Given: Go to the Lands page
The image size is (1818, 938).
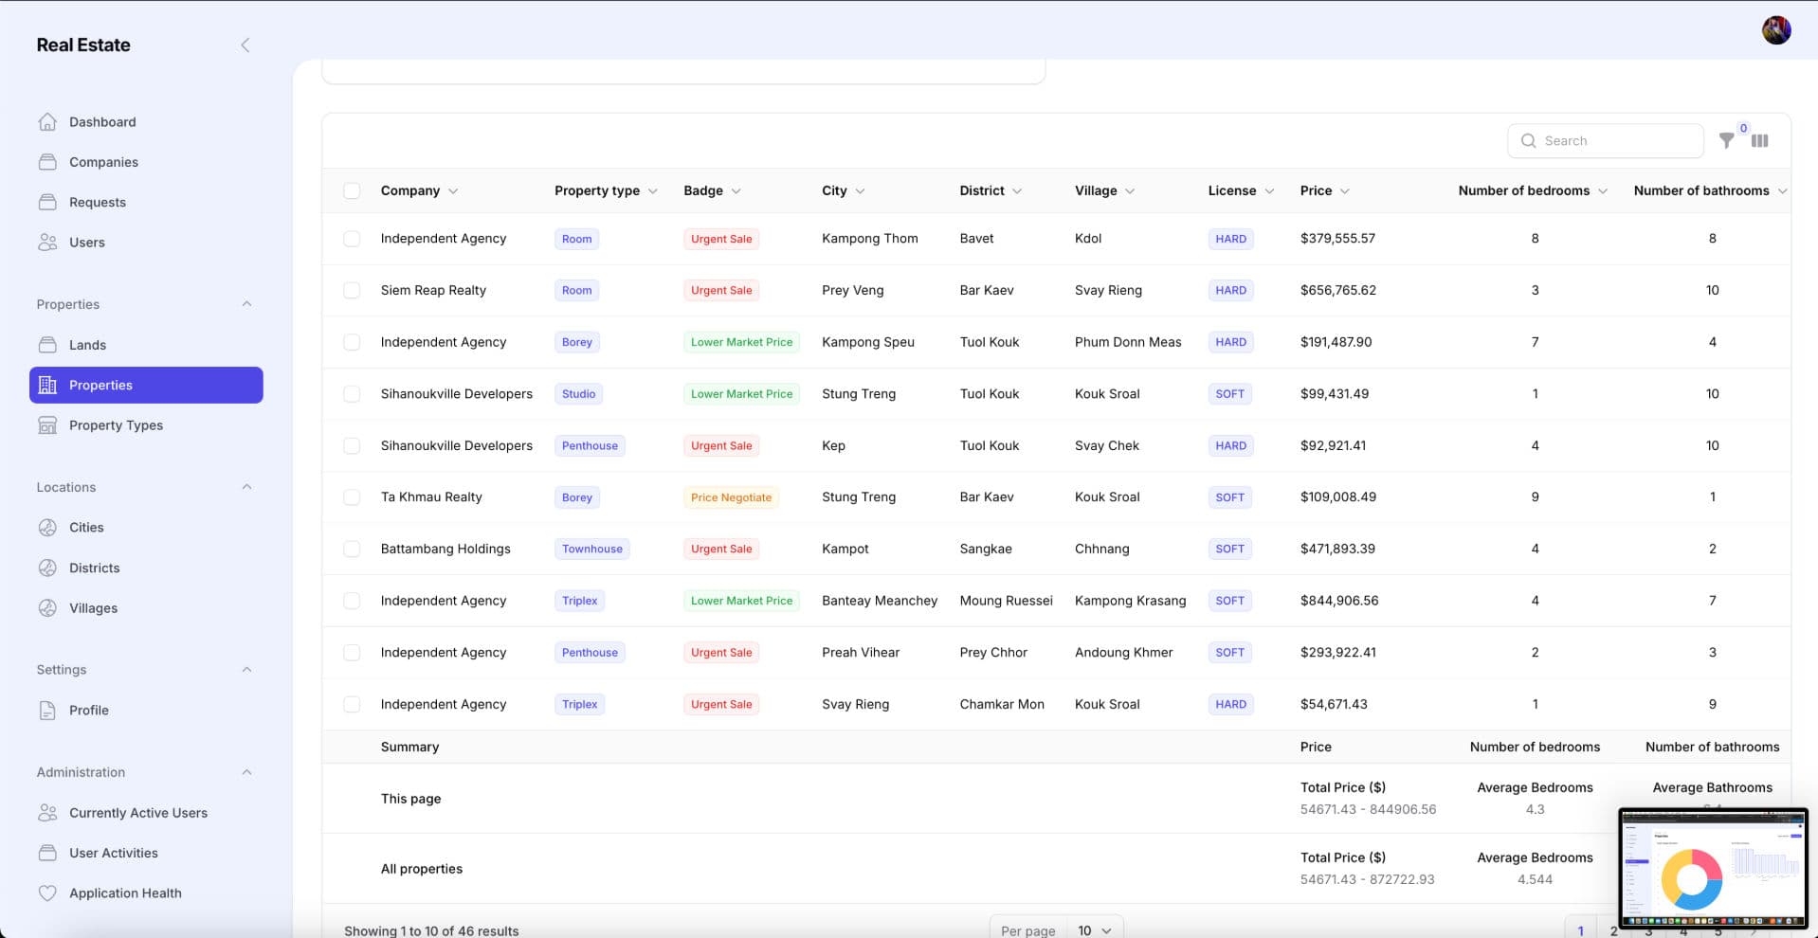Looking at the screenshot, I should point(146,345).
